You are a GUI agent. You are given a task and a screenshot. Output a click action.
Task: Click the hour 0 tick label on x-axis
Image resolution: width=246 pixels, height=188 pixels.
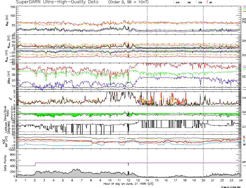pyautogui.click(x=16, y=181)
